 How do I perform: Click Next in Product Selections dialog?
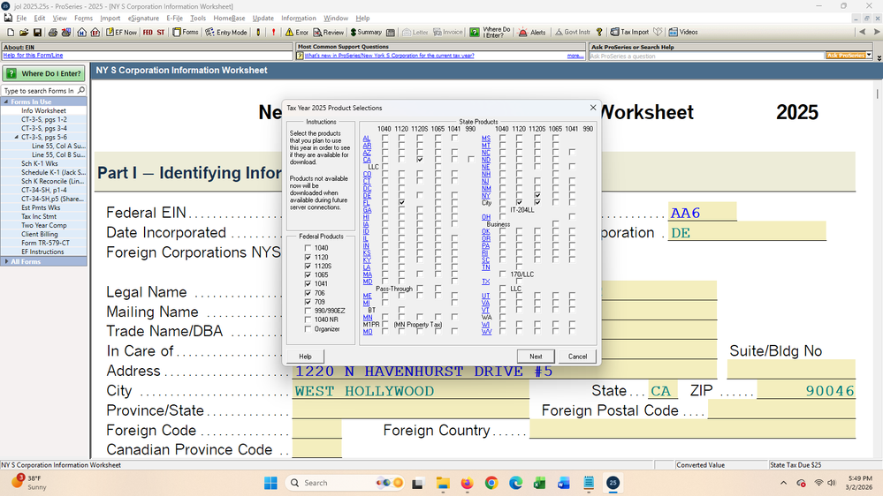pos(536,356)
